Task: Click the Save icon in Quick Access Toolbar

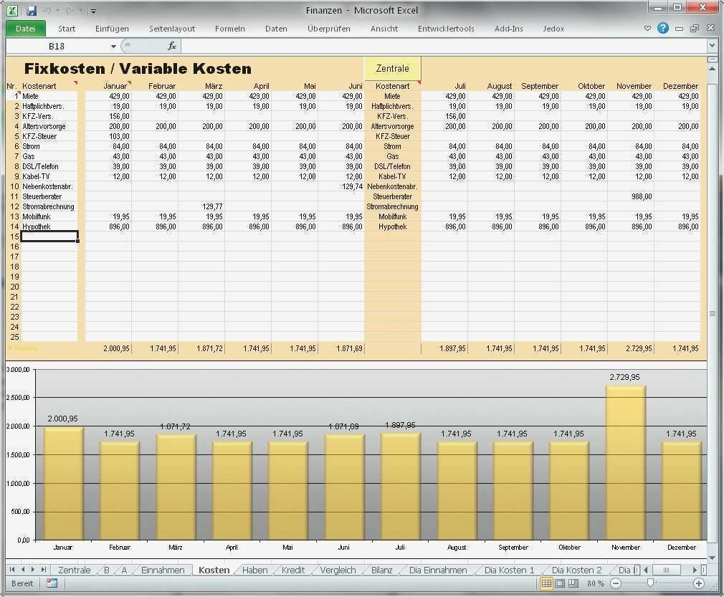Action: point(31,10)
